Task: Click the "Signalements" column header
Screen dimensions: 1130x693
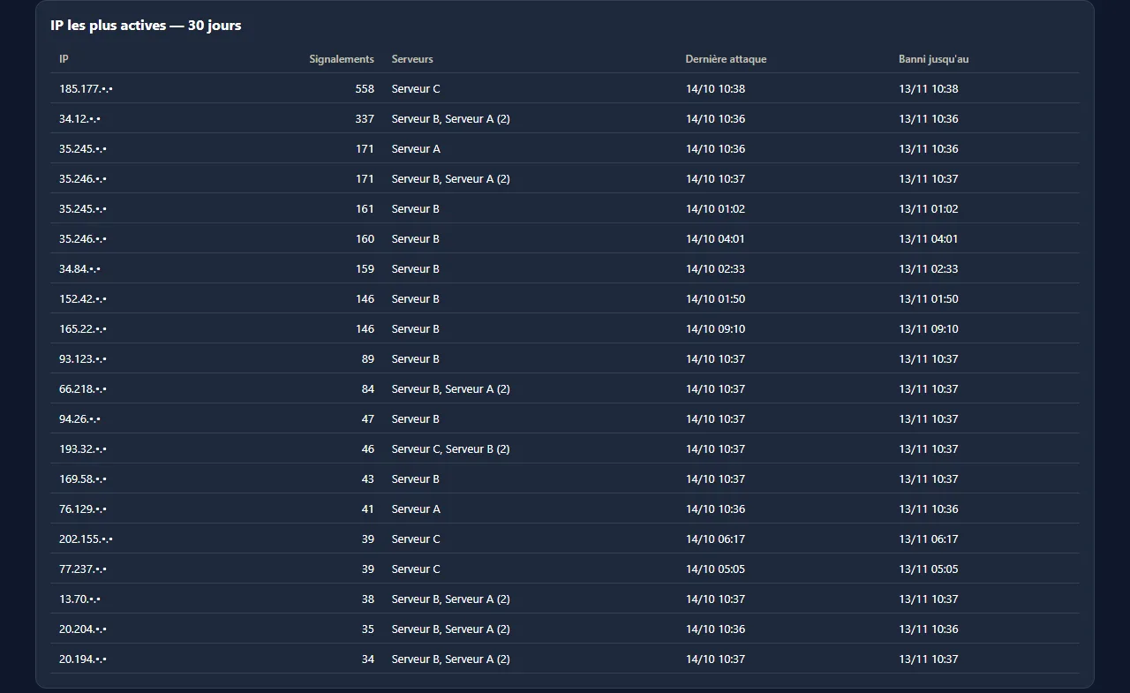Action: [342, 59]
